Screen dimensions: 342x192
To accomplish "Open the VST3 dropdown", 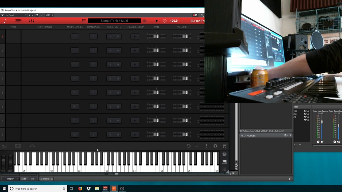I will (49, 15).
